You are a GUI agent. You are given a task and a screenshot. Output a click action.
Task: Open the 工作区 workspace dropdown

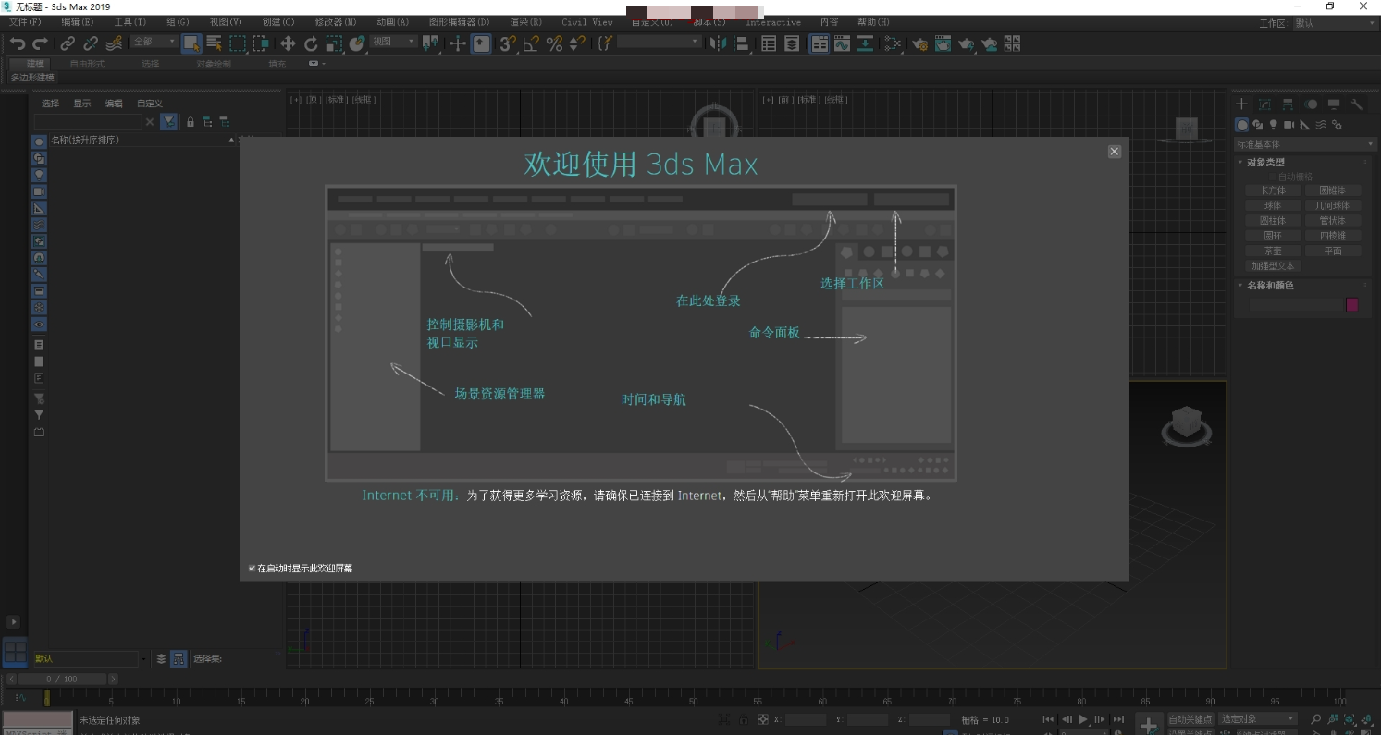coord(1335,23)
